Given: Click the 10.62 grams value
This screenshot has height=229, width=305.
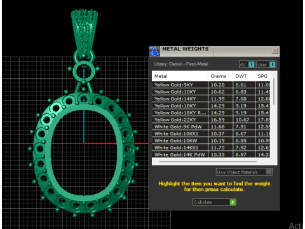Looking at the screenshot, I should [217, 92].
